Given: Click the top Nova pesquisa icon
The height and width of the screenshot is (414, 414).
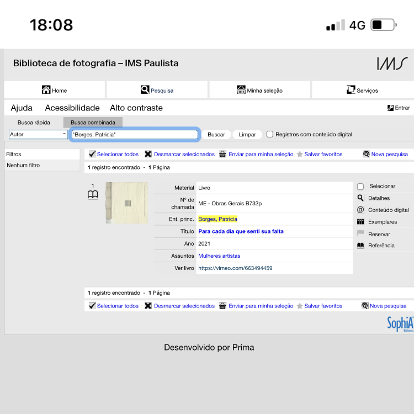Looking at the screenshot, I should tap(366, 154).
